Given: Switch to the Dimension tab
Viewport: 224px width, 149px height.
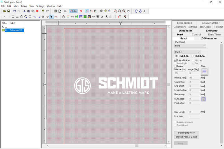Looking at the screenshot, I should click(x=185, y=31).
